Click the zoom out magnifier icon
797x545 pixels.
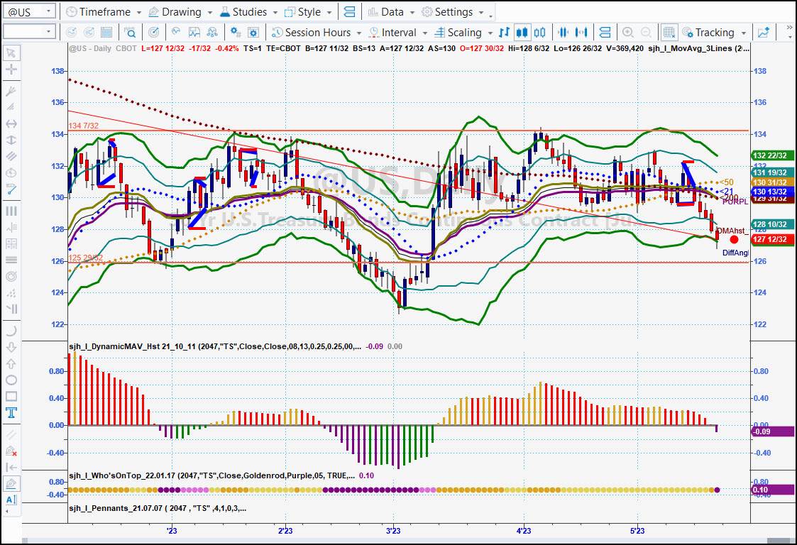click(646, 33)
